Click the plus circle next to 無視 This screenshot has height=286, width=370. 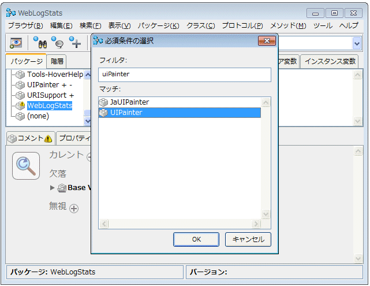coord(74,209)
